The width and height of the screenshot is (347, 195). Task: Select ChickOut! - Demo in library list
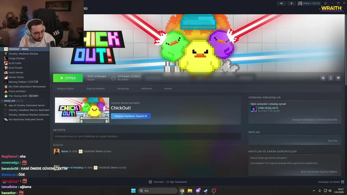25,49
